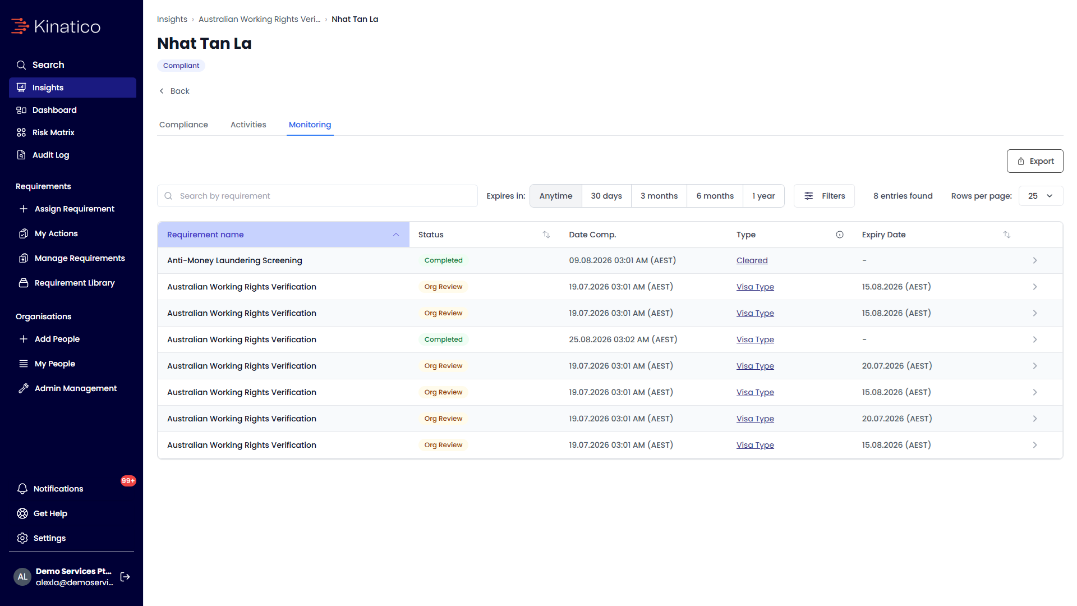This screenshot has width=1077, height=606.
Task: Select the 6 months expiry filter
Action: tap(715, 196)
